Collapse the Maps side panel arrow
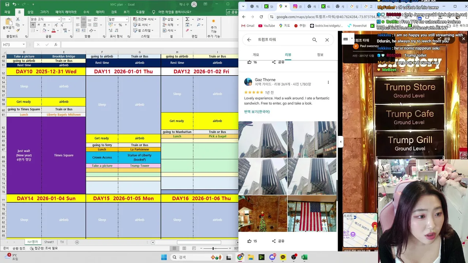This screenshot has height=263, width=468. [340, 142]
